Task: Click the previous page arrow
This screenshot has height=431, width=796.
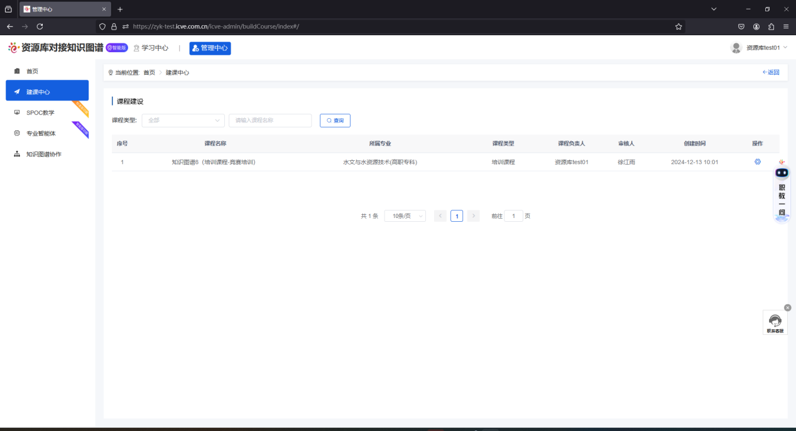Action: pos(440,216)
